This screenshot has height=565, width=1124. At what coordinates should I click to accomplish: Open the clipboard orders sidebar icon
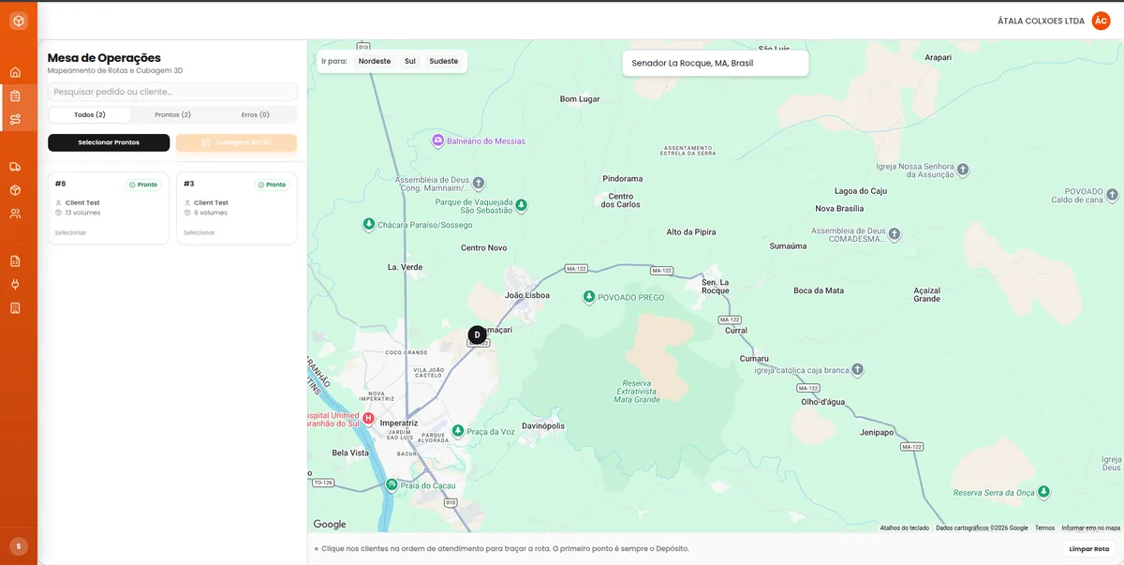coord(15,96)
